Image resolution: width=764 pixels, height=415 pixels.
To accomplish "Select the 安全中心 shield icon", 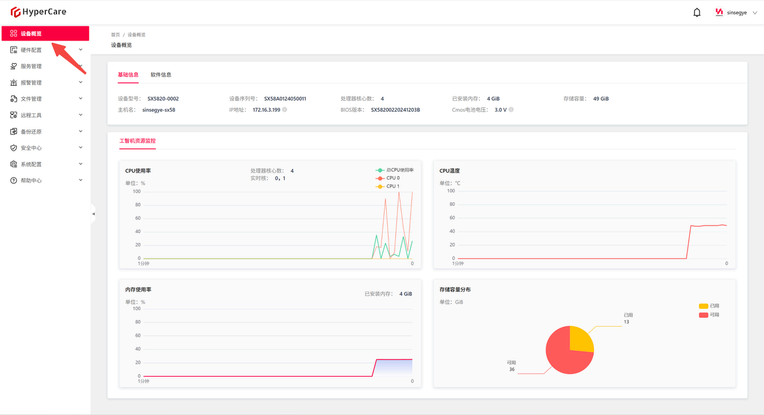I will tap(14, 147).
